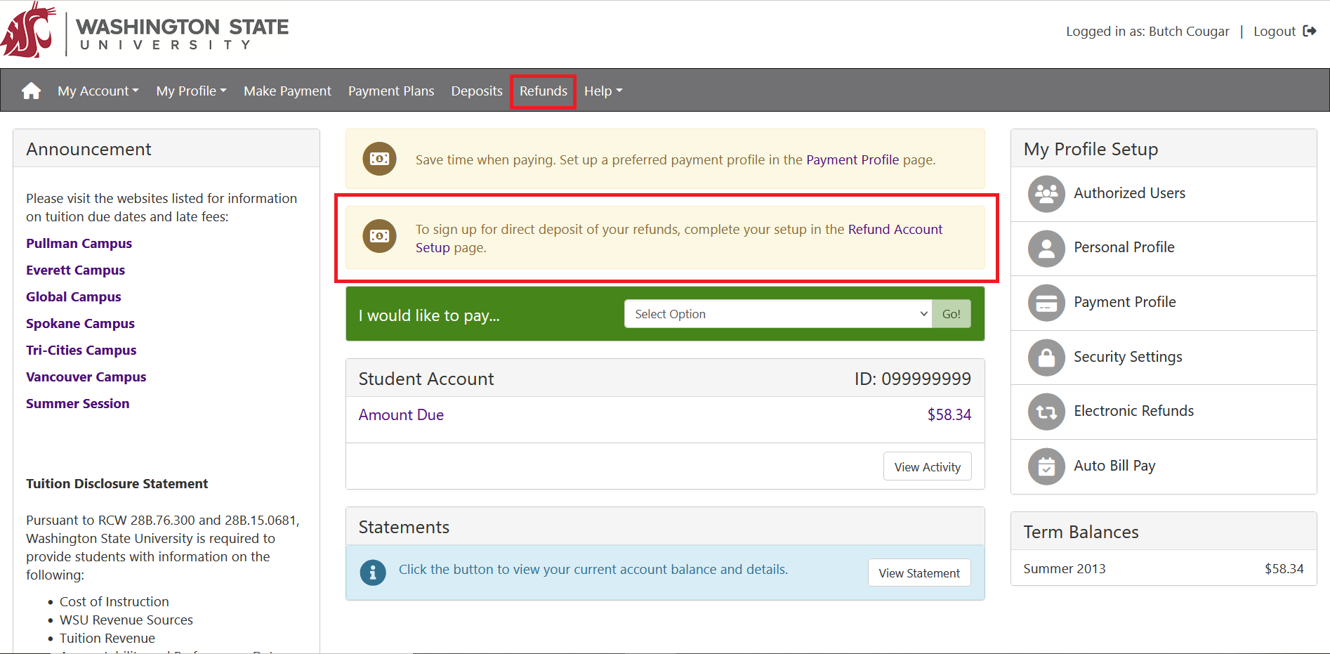Screen dimensions: 1330x654
Task: Open the Refund Account Setup link
Action: coord(895,229)
